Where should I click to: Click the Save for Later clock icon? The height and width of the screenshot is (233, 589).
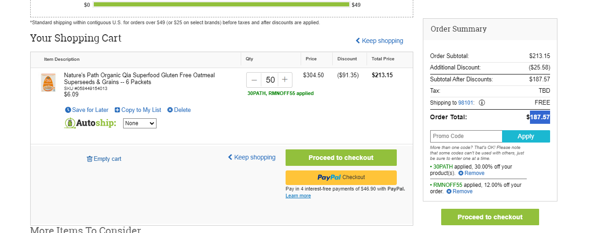coord(68,110)
